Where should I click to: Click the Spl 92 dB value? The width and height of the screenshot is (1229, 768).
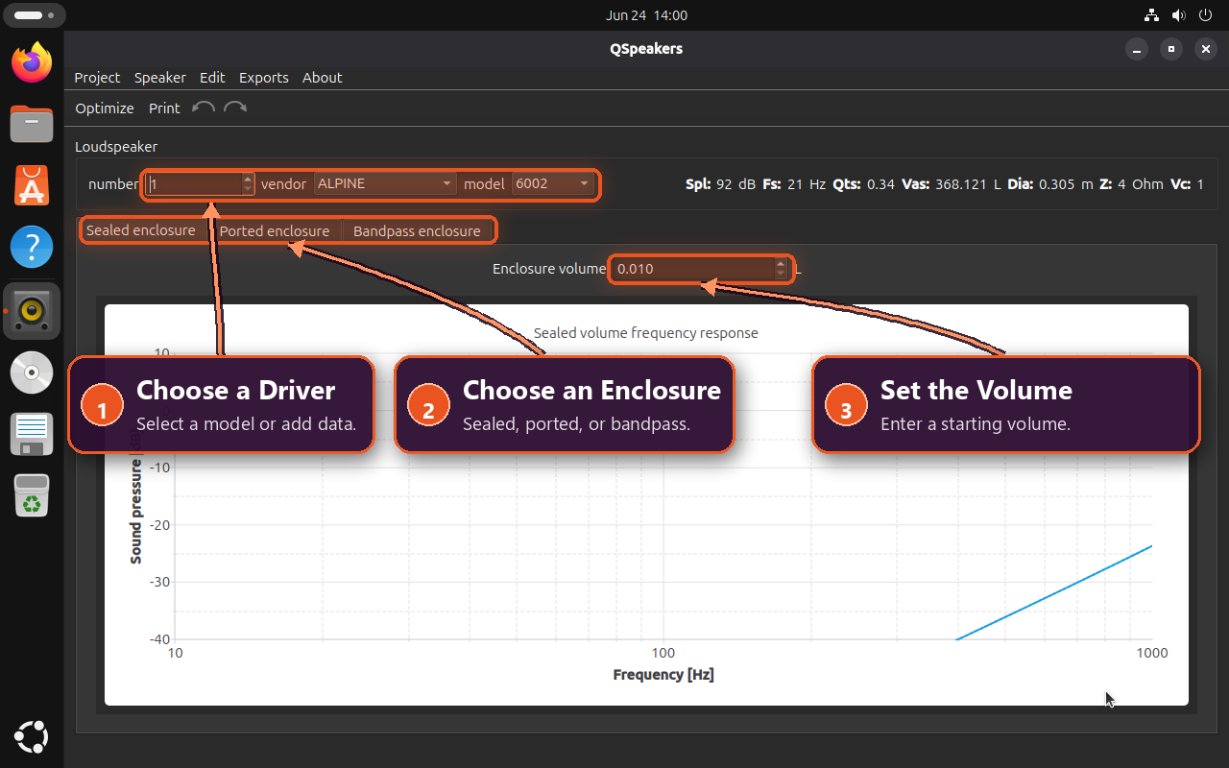(720, 184)
